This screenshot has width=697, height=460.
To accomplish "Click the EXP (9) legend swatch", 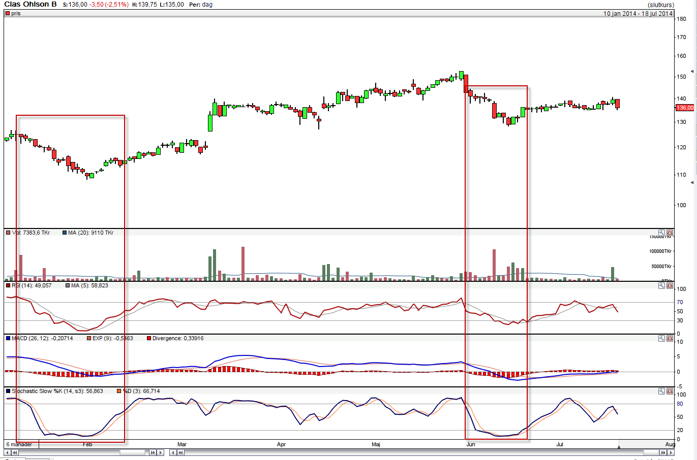I will point(89,339).
